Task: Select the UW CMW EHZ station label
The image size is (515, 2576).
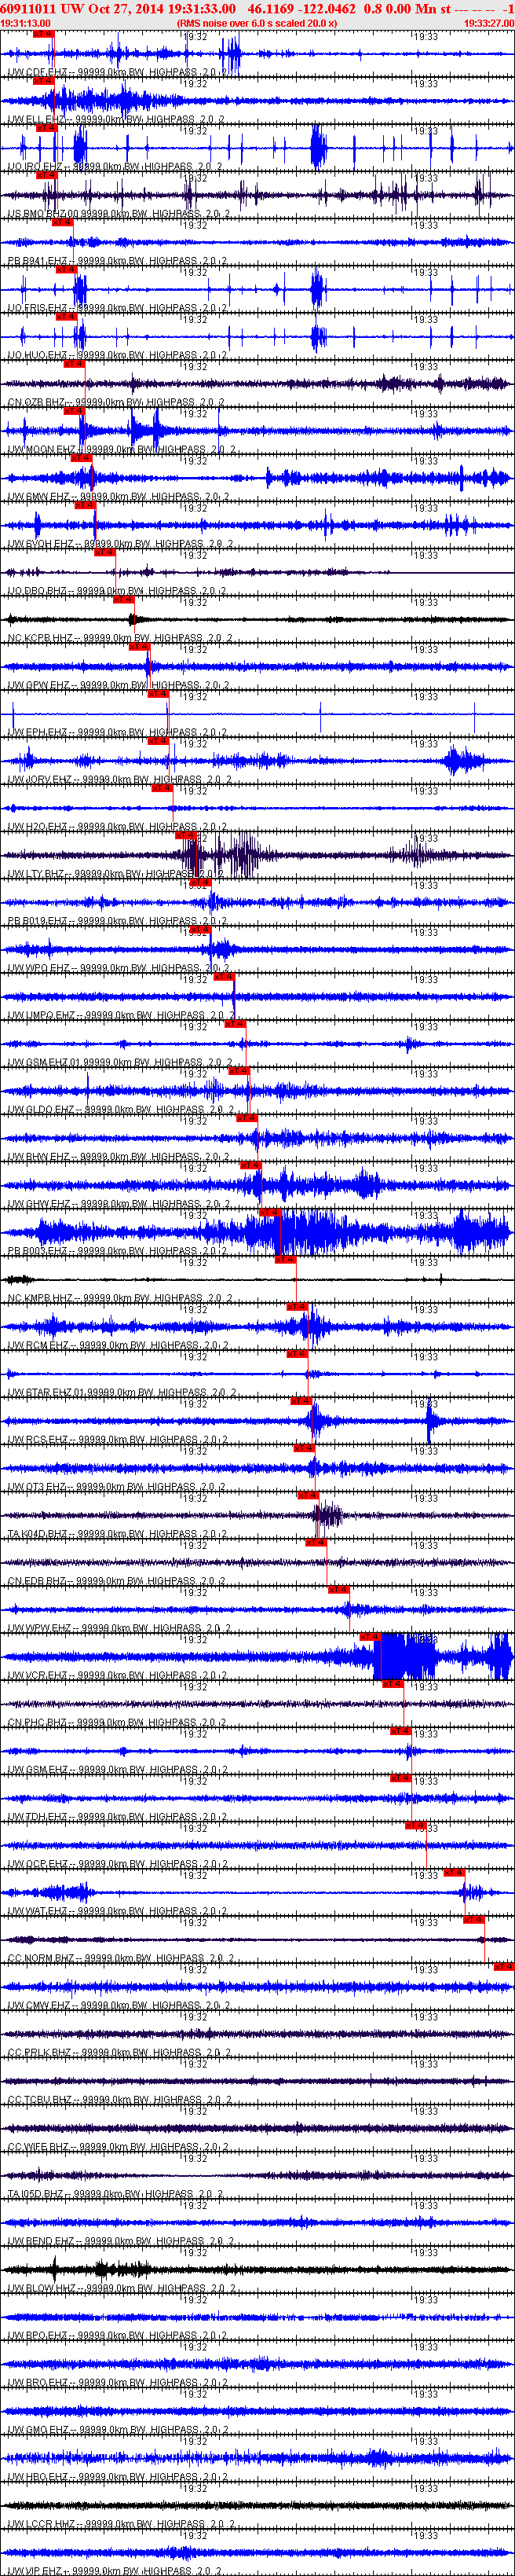Action: 118,2006
